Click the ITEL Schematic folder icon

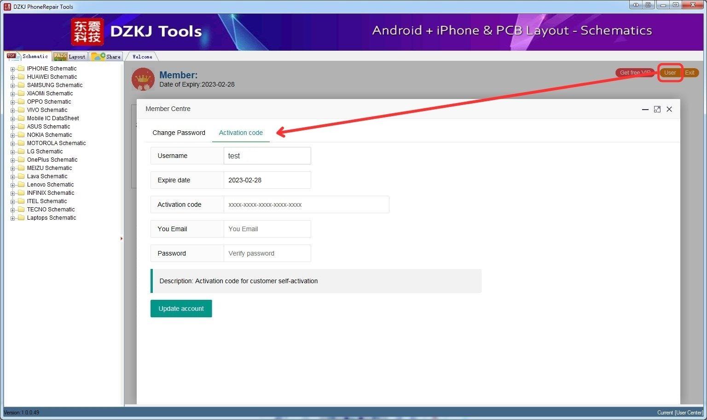pyautogui.click(x=21, y=201)
